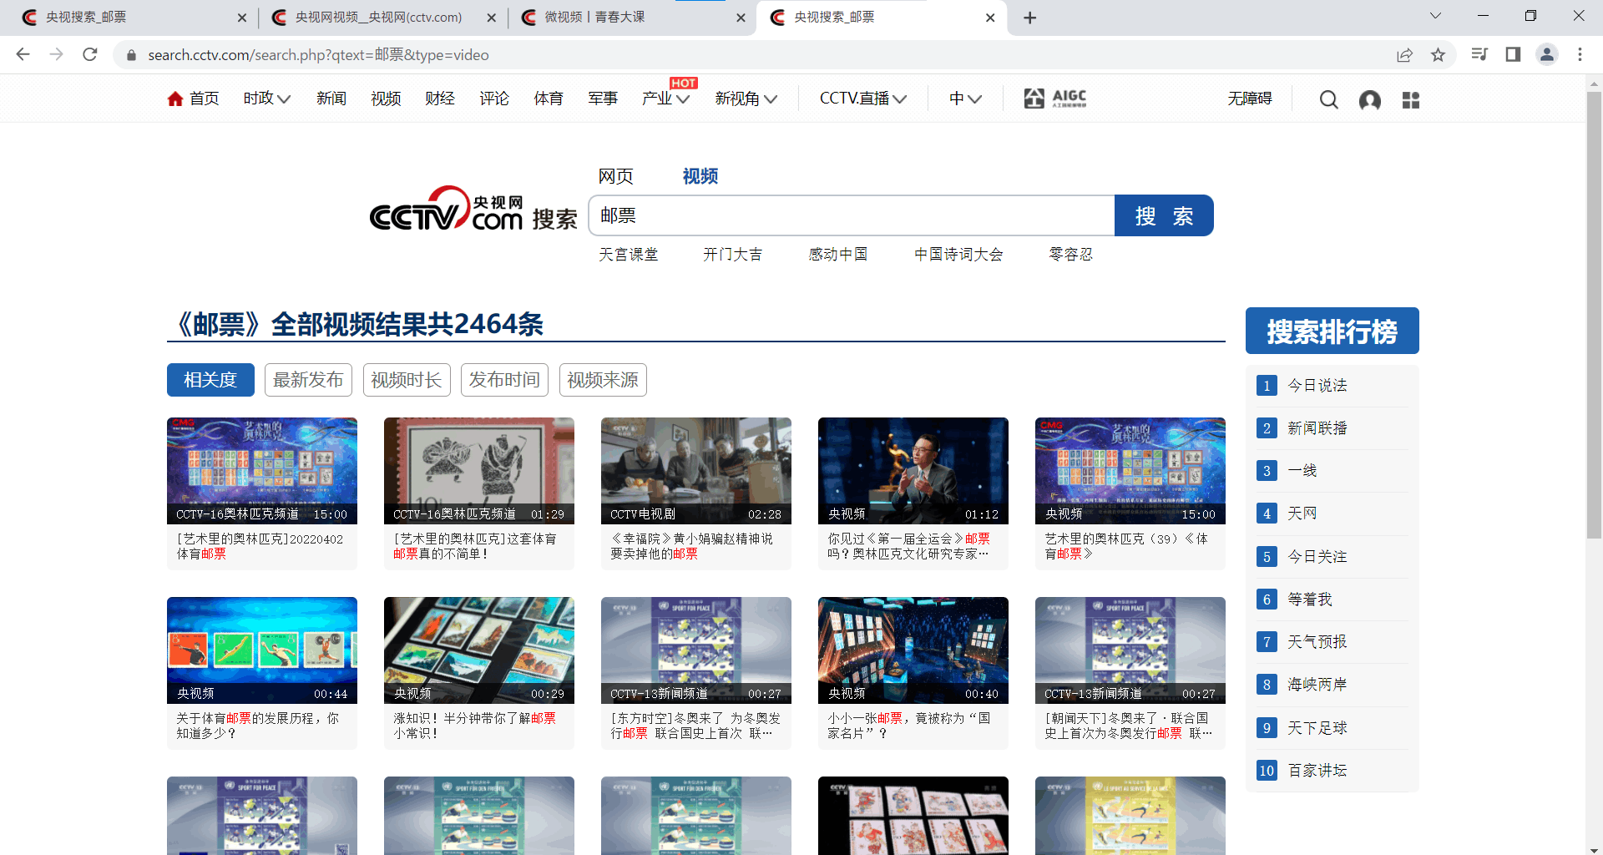Image resolution: width=1603 pixels, height=855 pixels.
Task: Filter results by 视频时长
Action: pos(407,380)
